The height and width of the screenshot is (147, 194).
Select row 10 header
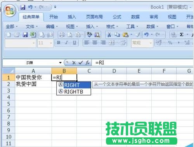[9, 137]
